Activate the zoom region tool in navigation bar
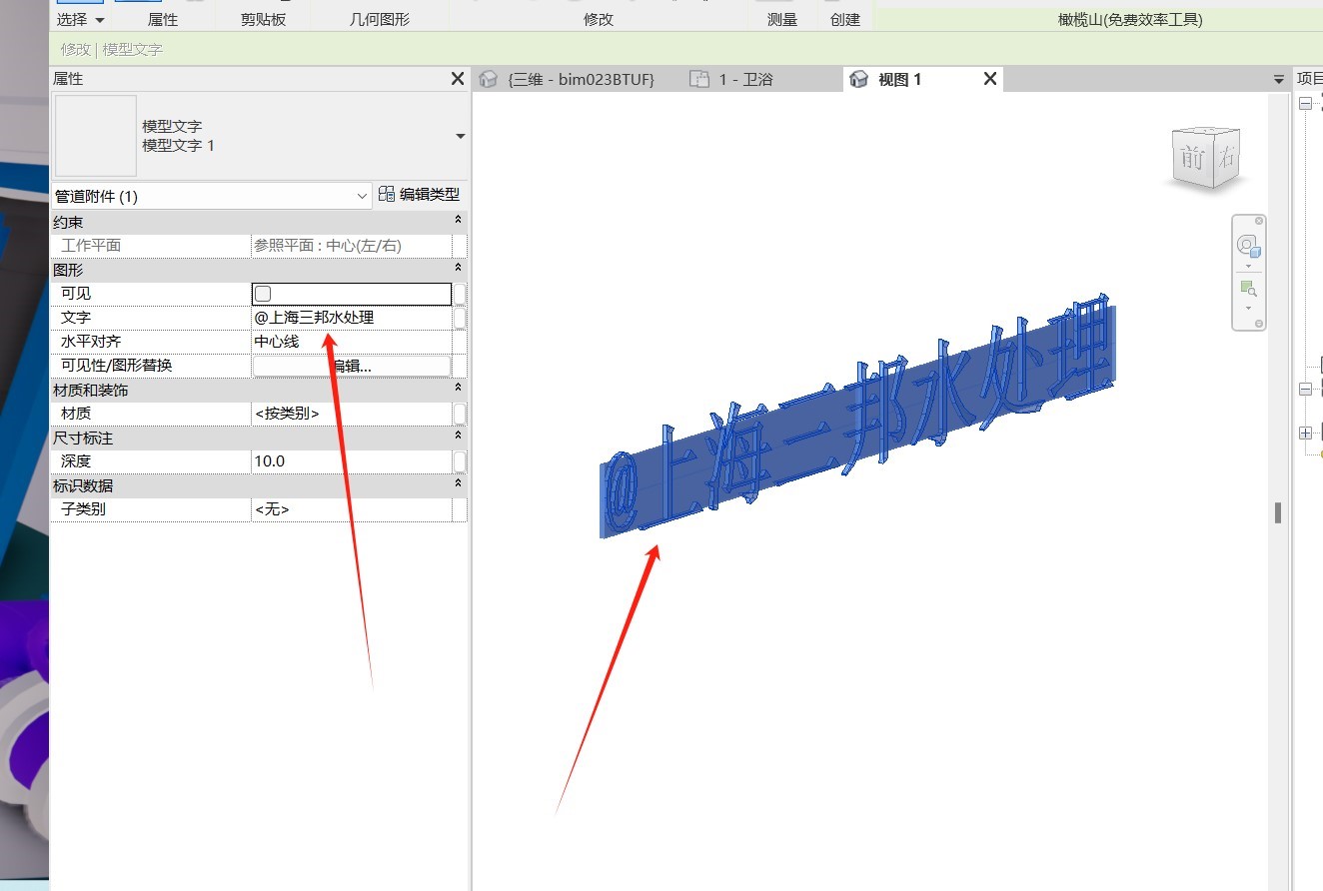Screen dimensions: 1323x891 click(1247, 288)
